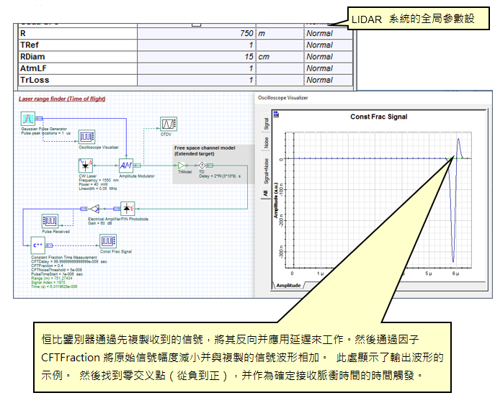Select the C++ Constant Fraction component
This screenshot has width=495, height=398.
38,245
